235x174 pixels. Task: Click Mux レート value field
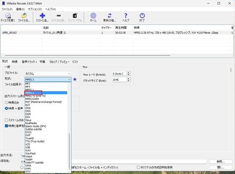(x=119, y=74)
